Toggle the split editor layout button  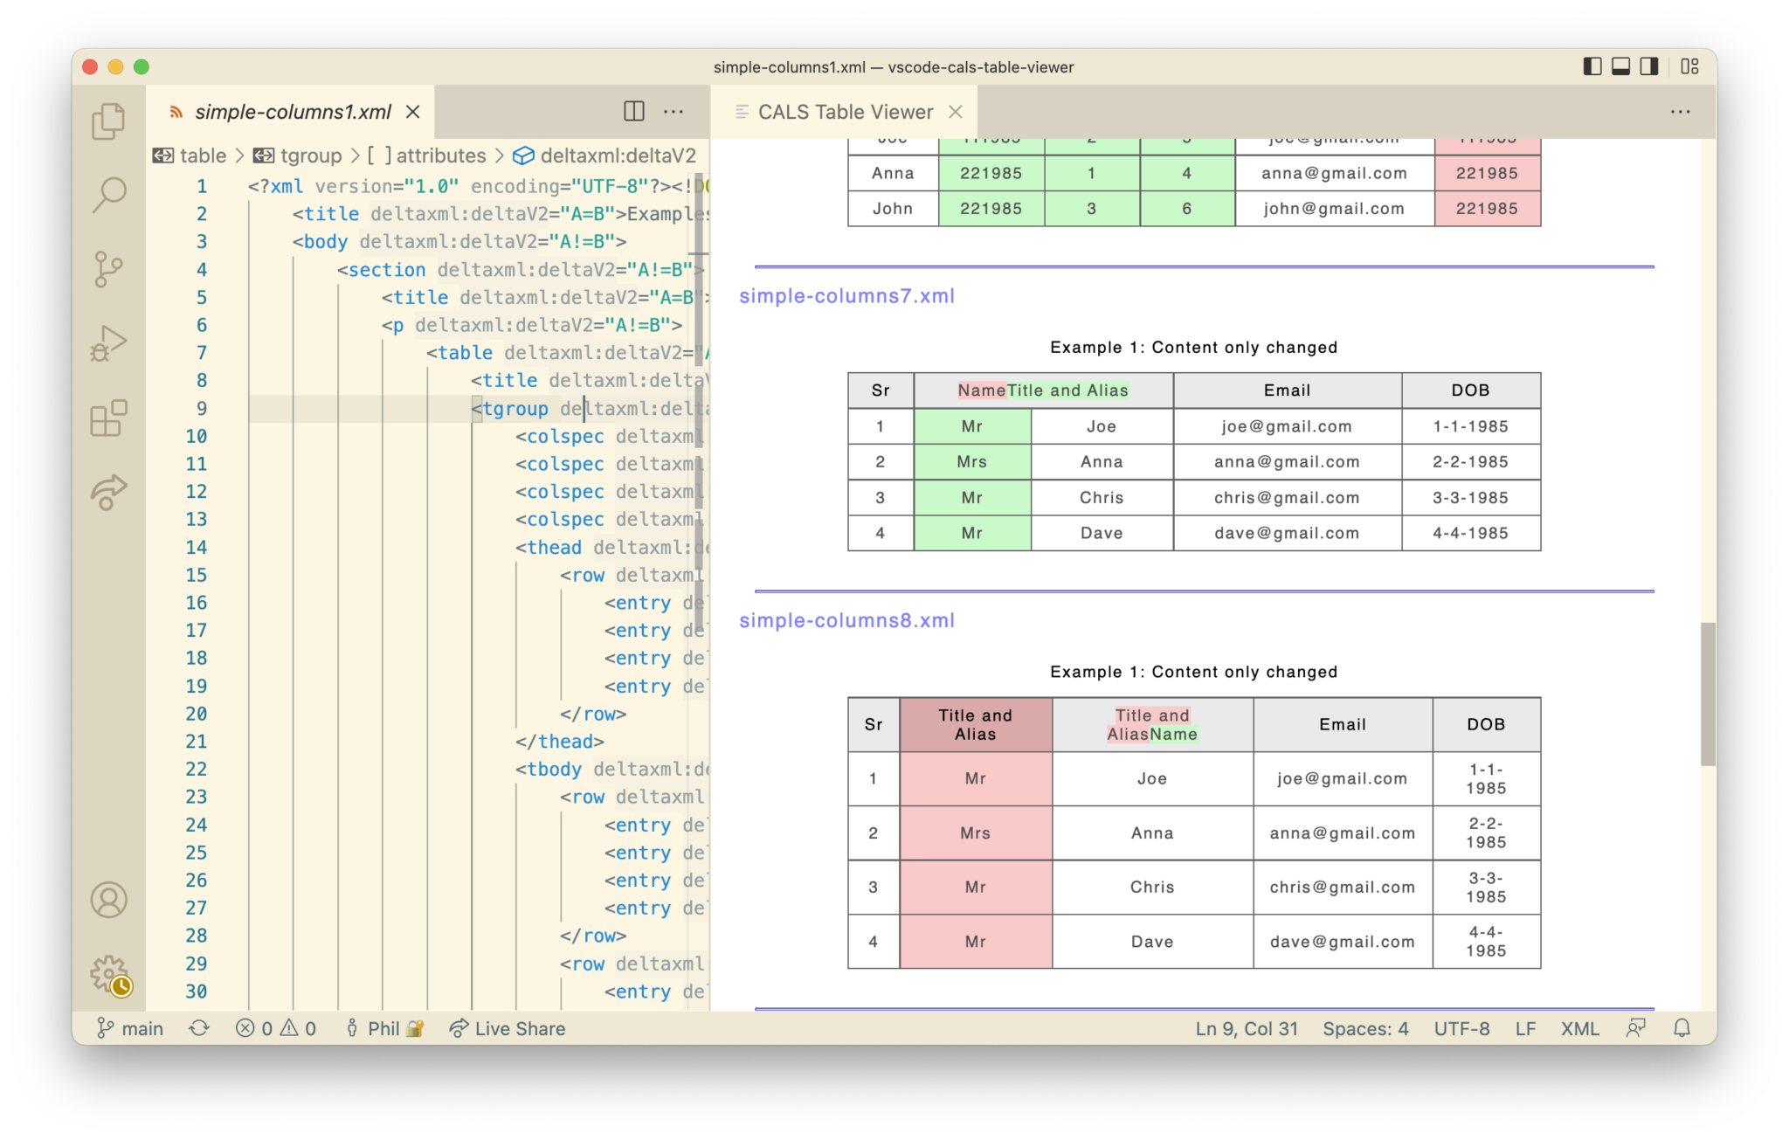[633, 112]
